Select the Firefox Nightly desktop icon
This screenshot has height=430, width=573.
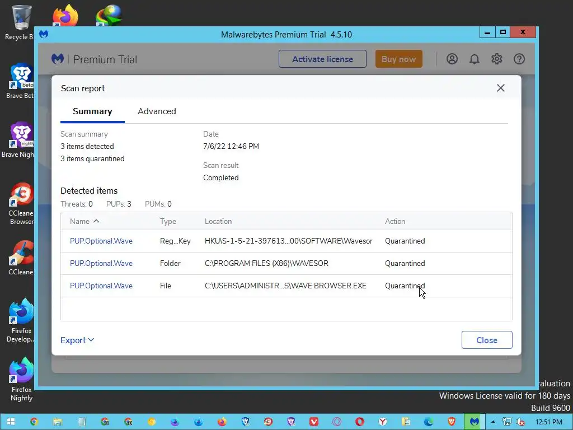pos(21,380)
